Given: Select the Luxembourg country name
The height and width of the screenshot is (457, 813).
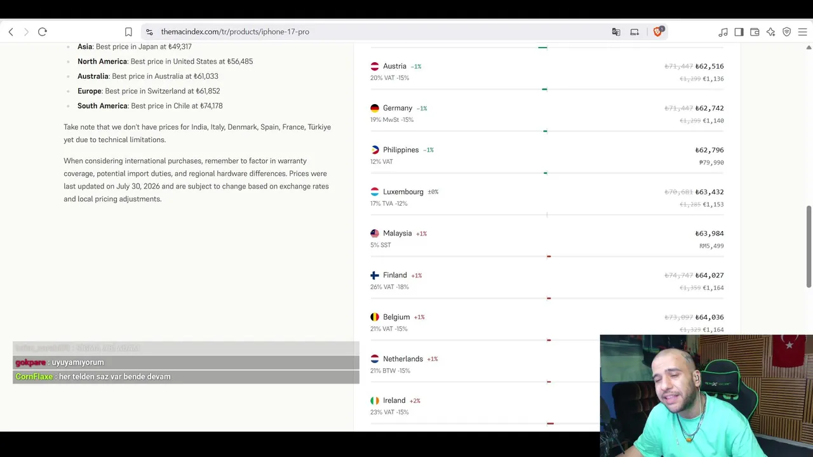Looking at the screenshot, I should [x=403, y=192].
